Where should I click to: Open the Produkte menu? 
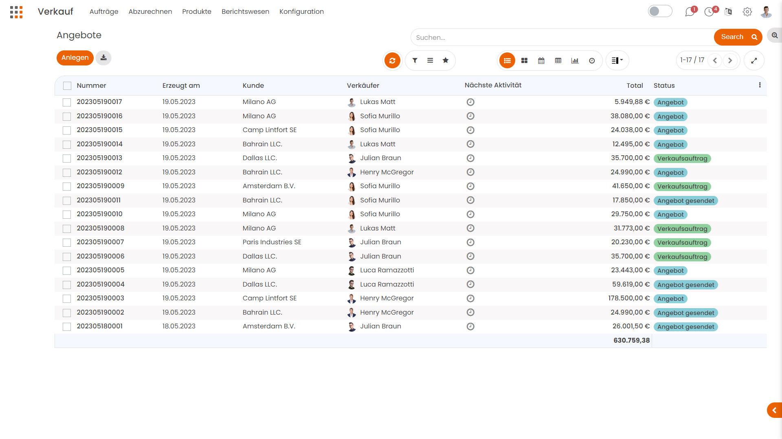point(197,12)
